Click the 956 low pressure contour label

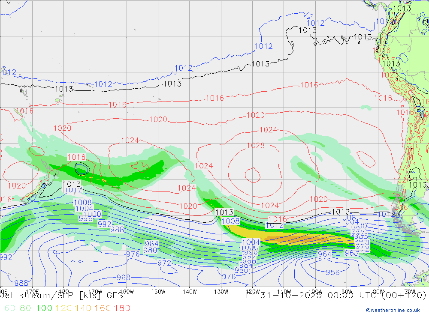point(333,272)
